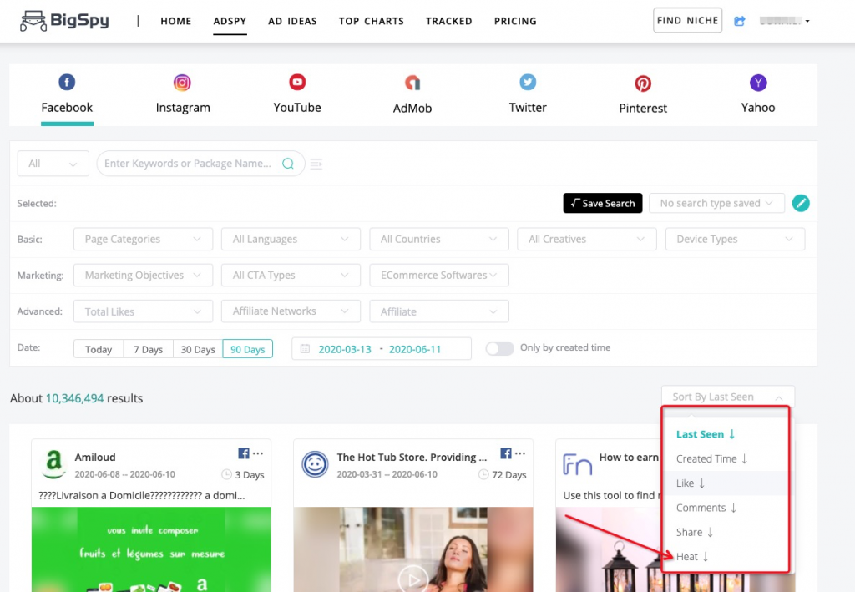Open the All Creatives dropdown
This screenshot has width=855, height=592.
pyautogui.click(x=587, y=240)
